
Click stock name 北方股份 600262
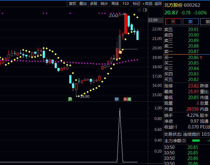[x=182, y=5]
